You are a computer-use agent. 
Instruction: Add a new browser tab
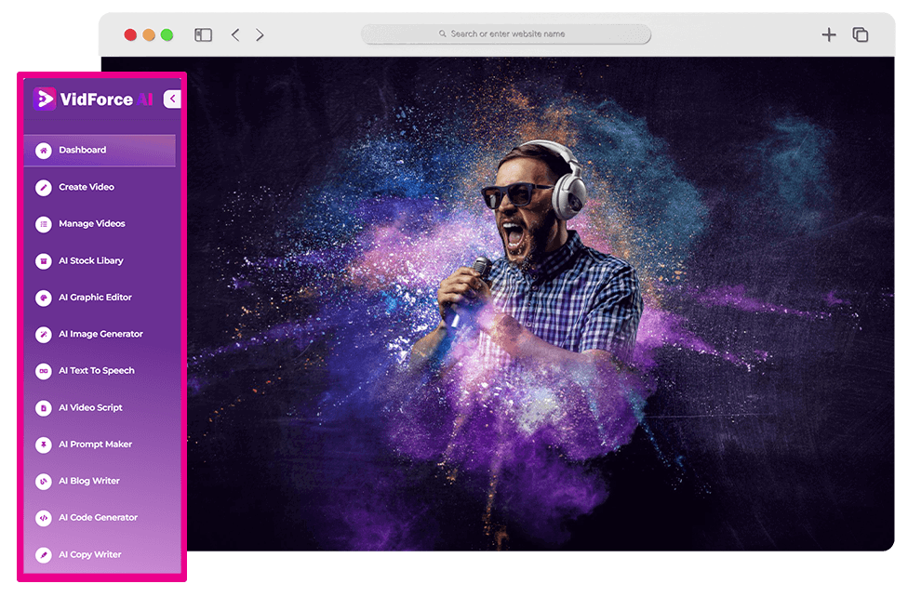pyautogui.click(x=828, y=35)
